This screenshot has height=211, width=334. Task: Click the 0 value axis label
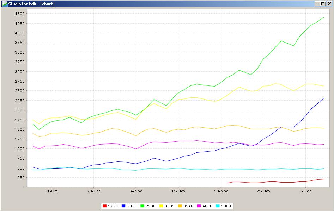pyautogui.click(x=23, y=187)
